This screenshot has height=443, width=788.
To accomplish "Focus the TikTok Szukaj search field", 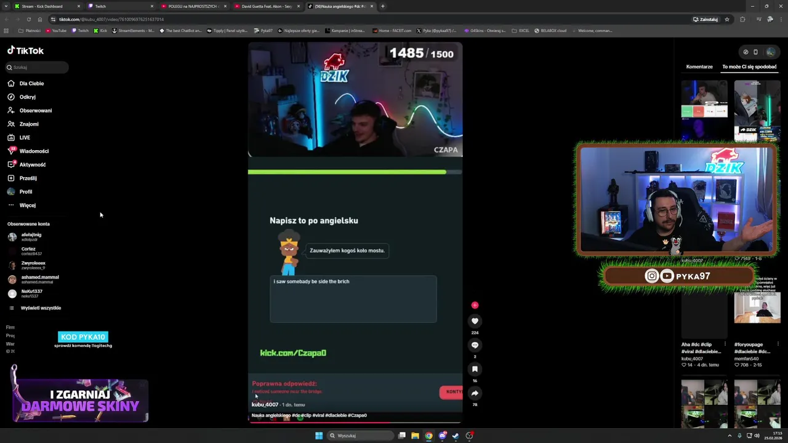I will [x=37, y=67].
